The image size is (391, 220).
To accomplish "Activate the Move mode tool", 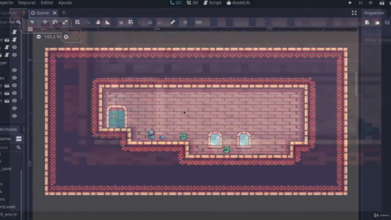I will tap(45, 22).
